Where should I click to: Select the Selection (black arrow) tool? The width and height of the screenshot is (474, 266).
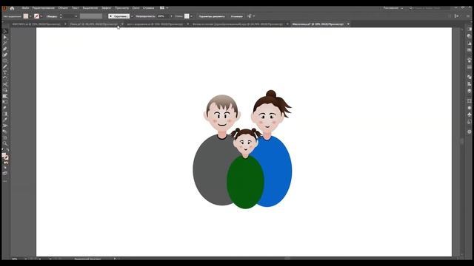click(5, 32)
